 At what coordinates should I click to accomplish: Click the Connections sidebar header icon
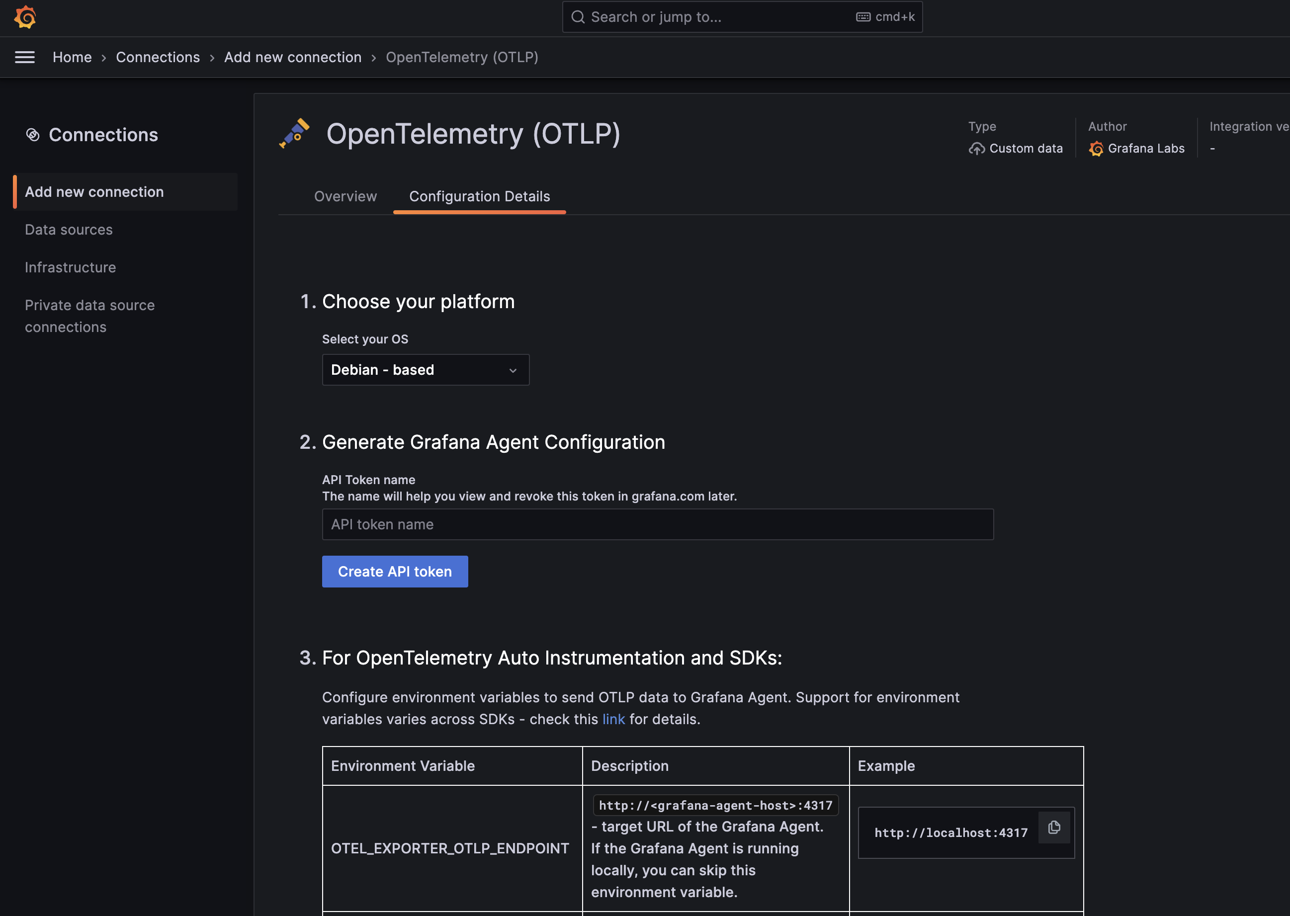[x=33, y=135]
